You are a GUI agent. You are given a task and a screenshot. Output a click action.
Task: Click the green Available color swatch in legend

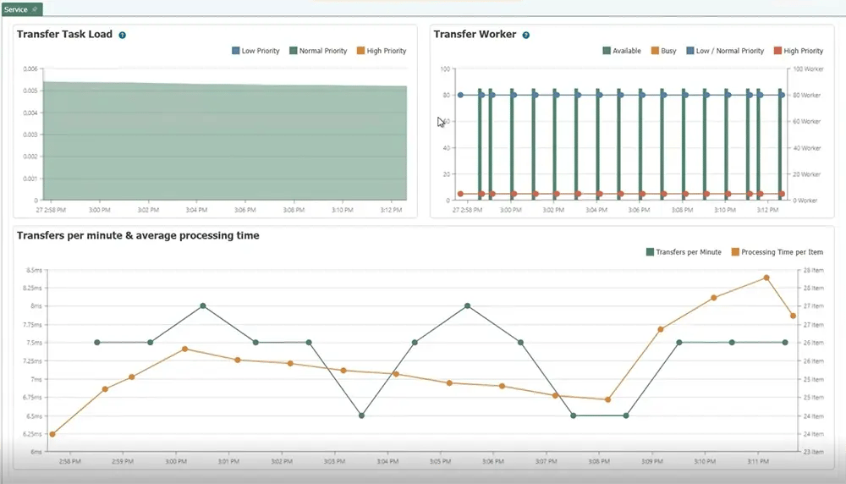(607, 51)
